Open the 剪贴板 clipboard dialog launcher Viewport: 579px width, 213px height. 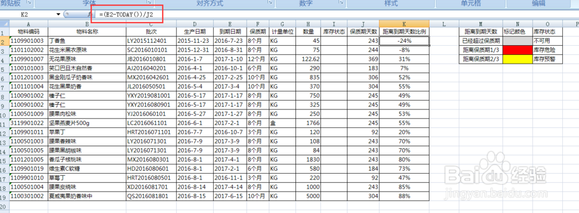(x=29, y=3)
